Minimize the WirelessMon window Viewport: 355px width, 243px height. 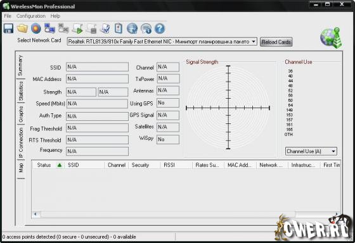[x=316, y=4]
